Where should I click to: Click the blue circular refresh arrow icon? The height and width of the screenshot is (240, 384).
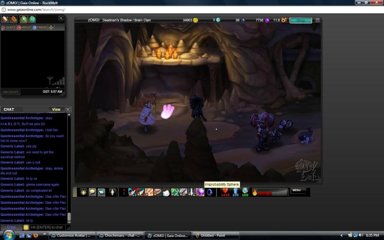click(x=210, y=192)
